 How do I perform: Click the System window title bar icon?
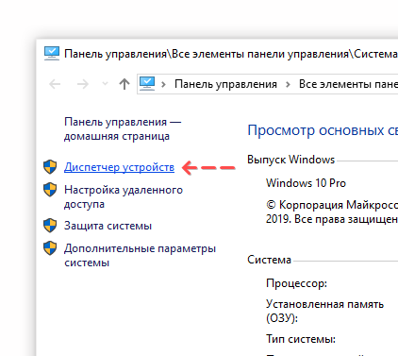pos(52,54)
